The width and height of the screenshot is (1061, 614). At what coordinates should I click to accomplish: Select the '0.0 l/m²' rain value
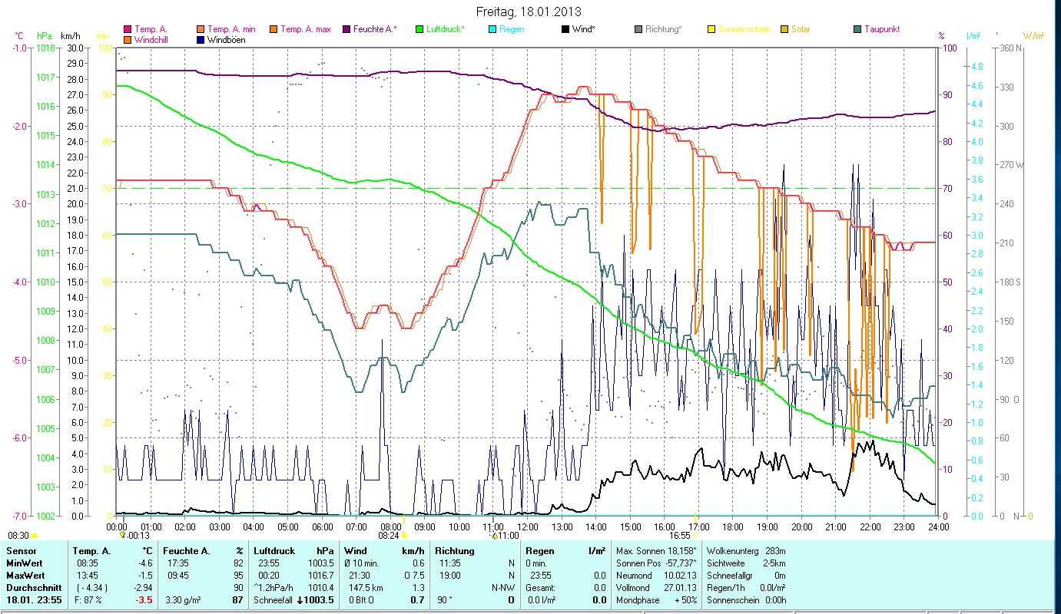tap(542, 599)
